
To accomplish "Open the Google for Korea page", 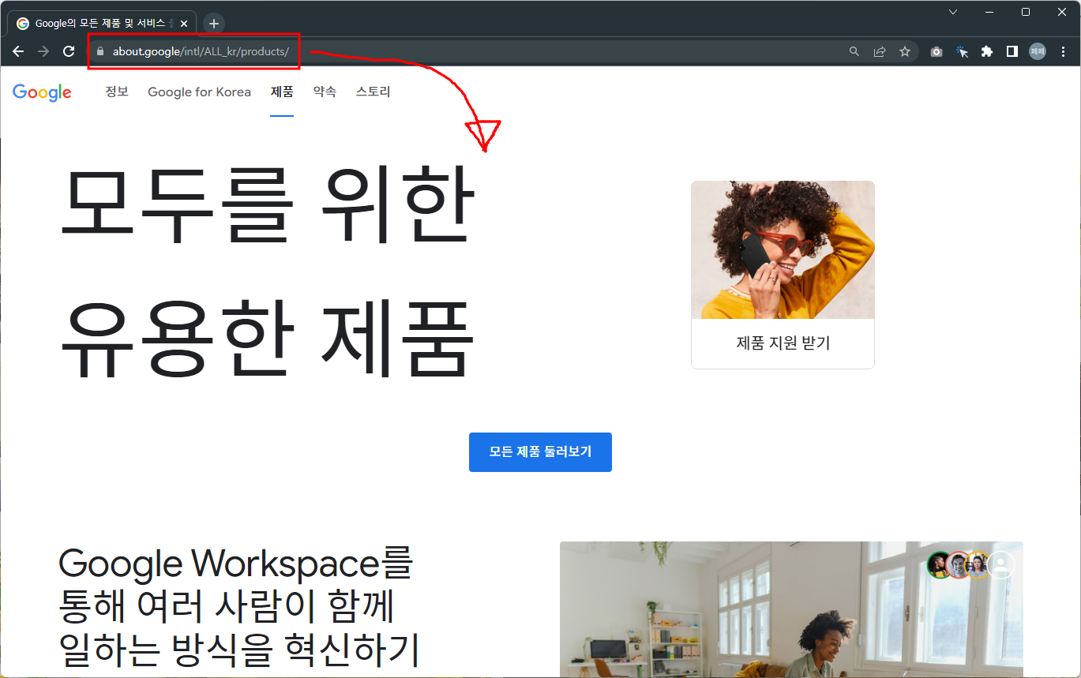I will (x=199, y=92).
